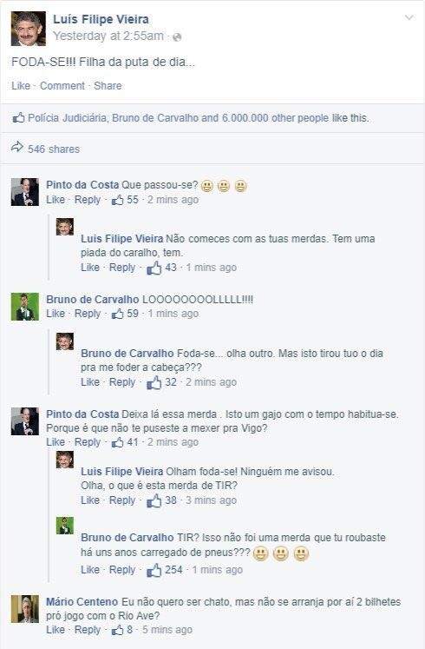Open the Polícia Judiciária profile link
This screenshot has width=425, height=649.
click(67, 118)
